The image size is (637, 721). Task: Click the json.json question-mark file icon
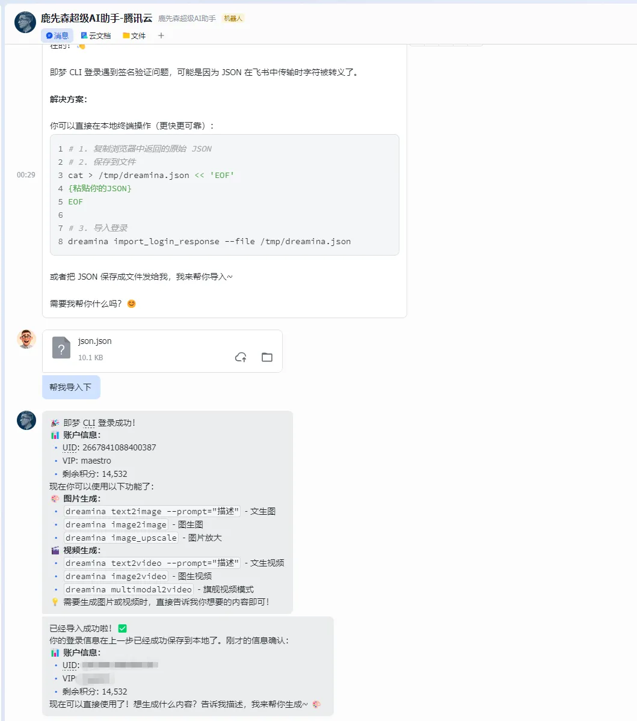click(x=61, y=348)
